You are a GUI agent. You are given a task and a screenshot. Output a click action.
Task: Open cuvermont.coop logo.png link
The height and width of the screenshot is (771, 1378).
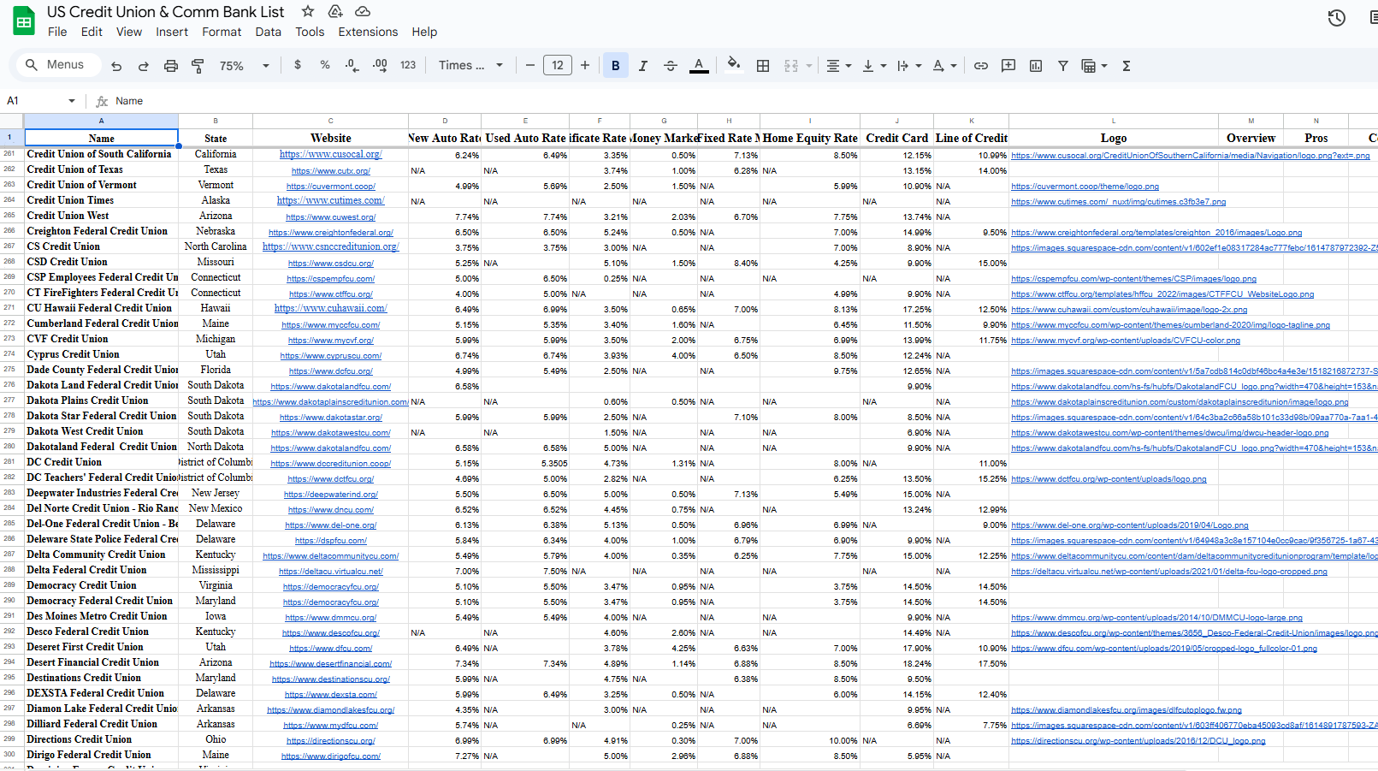coord(1085,187)
